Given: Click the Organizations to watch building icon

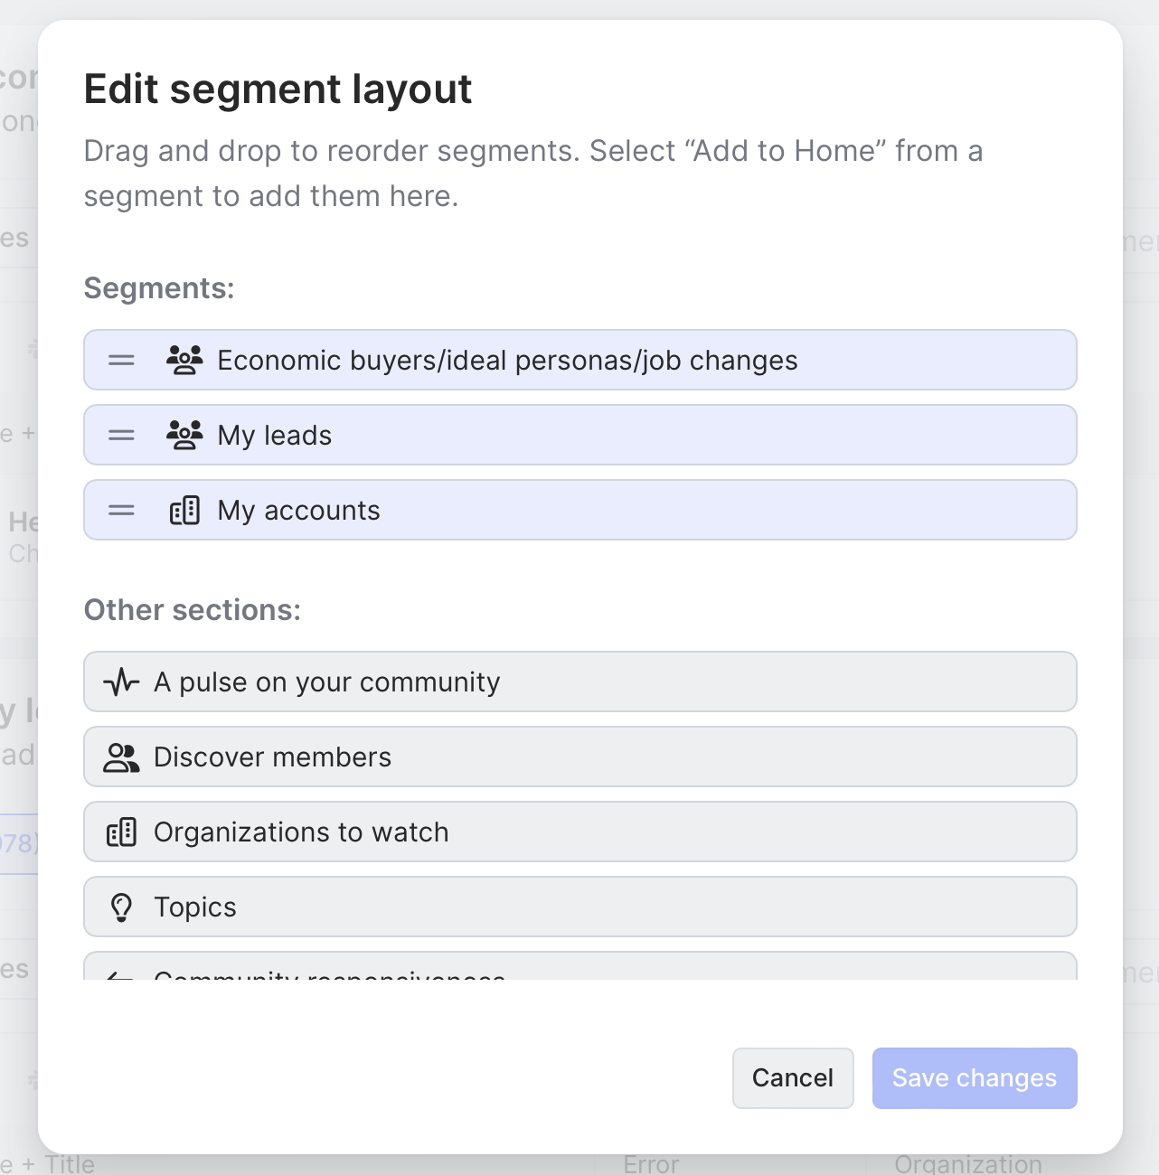Looking at the screenshot, I should (121, 832).
